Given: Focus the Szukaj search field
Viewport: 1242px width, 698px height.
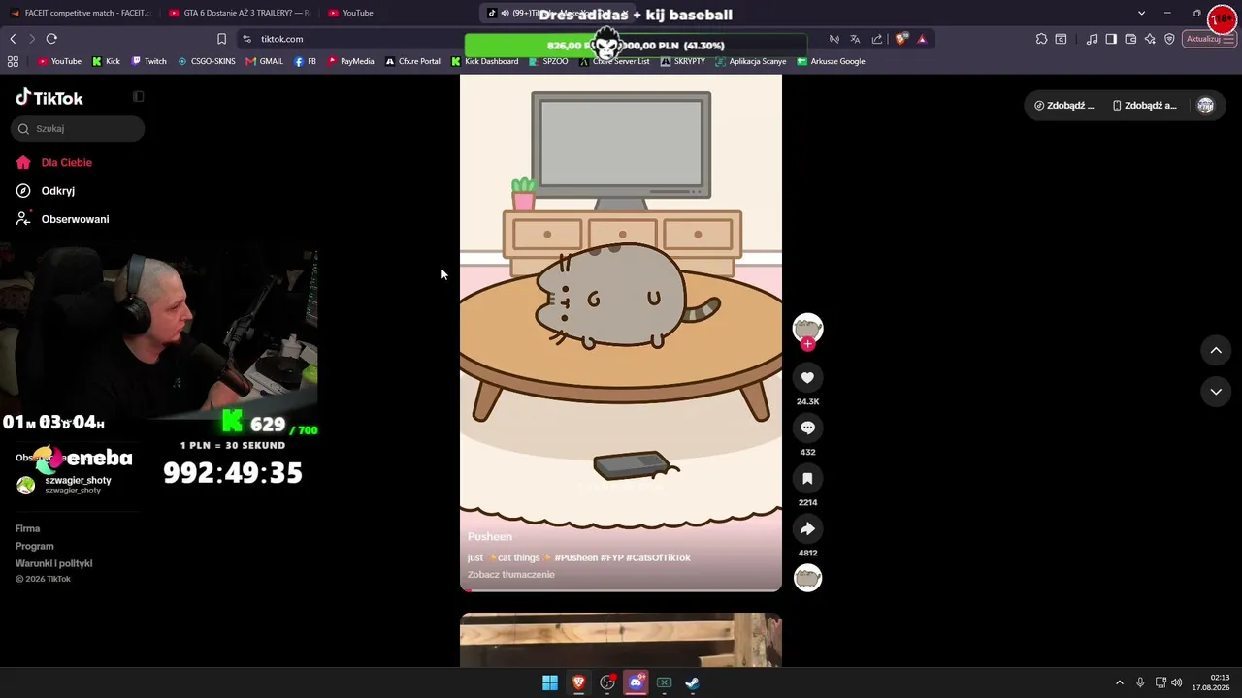Looking at the screenshot, I should click(x=79, y=128).
